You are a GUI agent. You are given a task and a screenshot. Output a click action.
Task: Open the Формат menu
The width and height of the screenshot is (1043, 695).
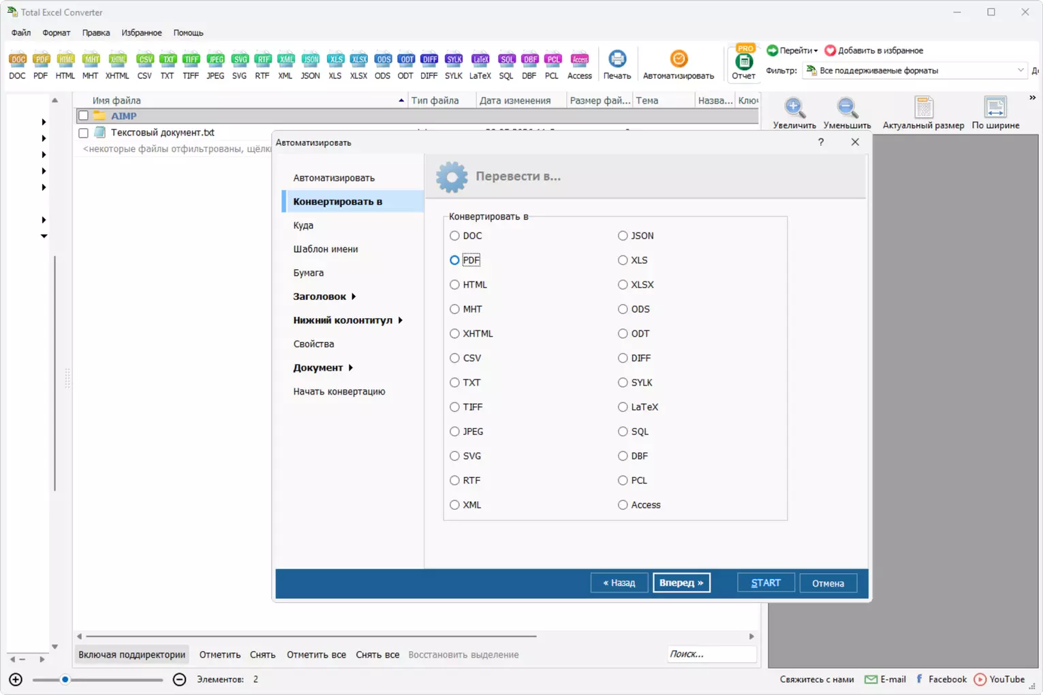56,33
